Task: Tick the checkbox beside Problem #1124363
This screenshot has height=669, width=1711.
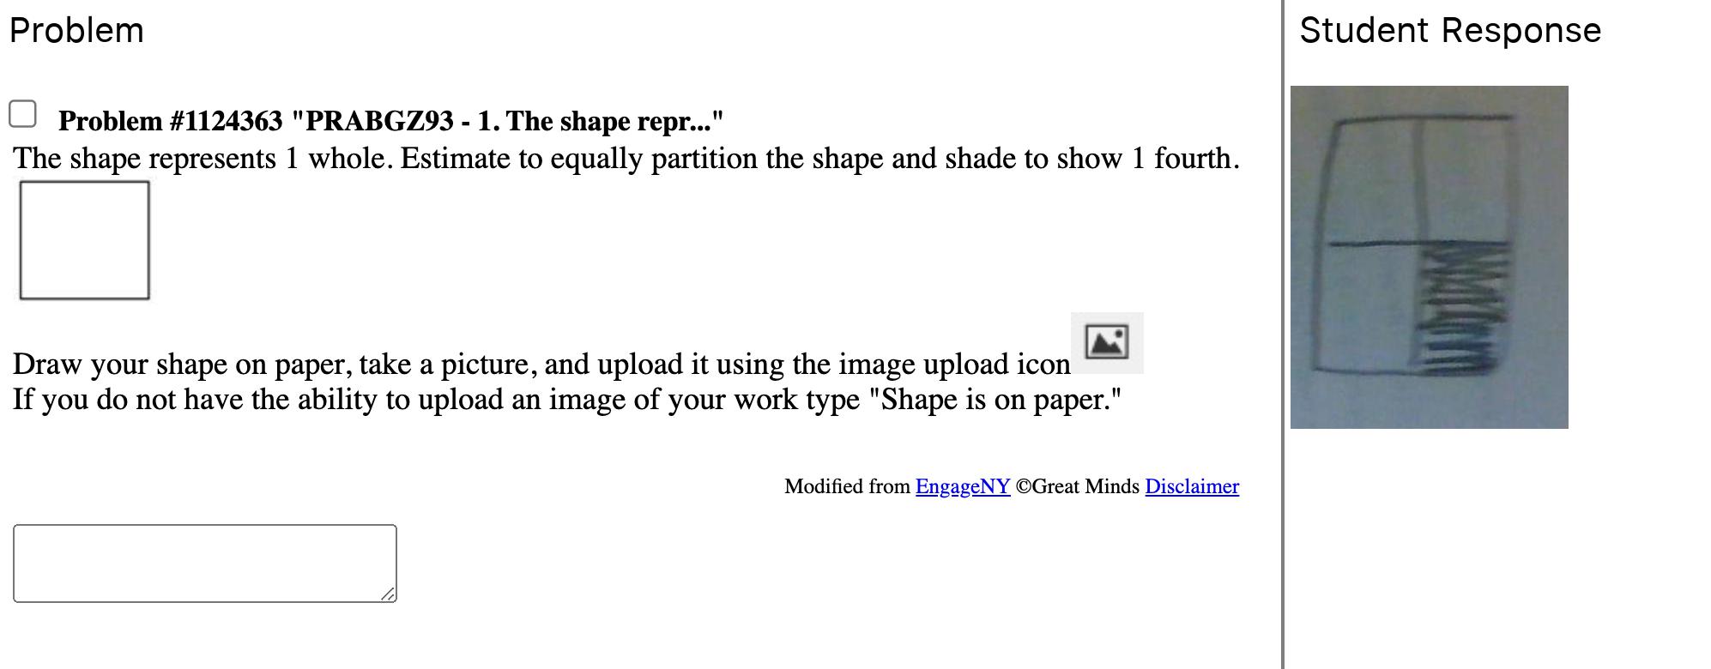Action: point(22,114)
